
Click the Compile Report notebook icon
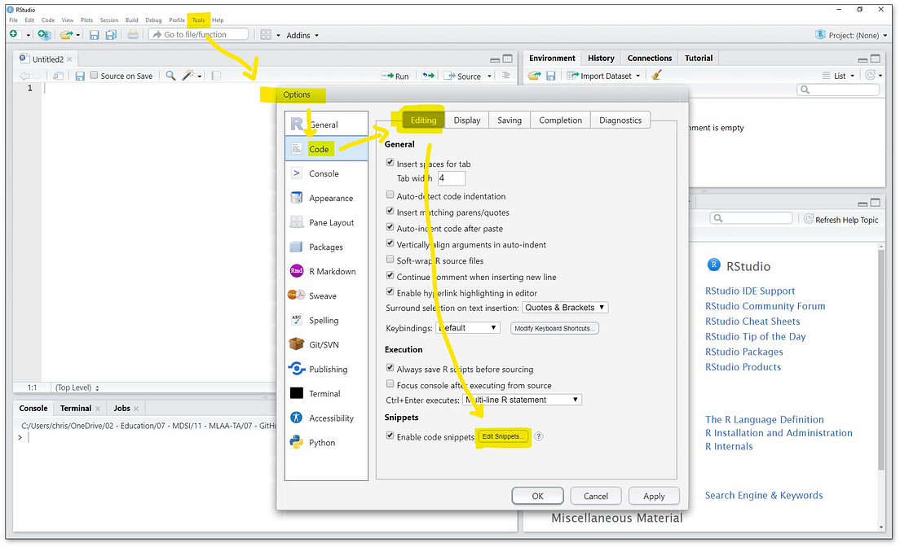(216, 76)
